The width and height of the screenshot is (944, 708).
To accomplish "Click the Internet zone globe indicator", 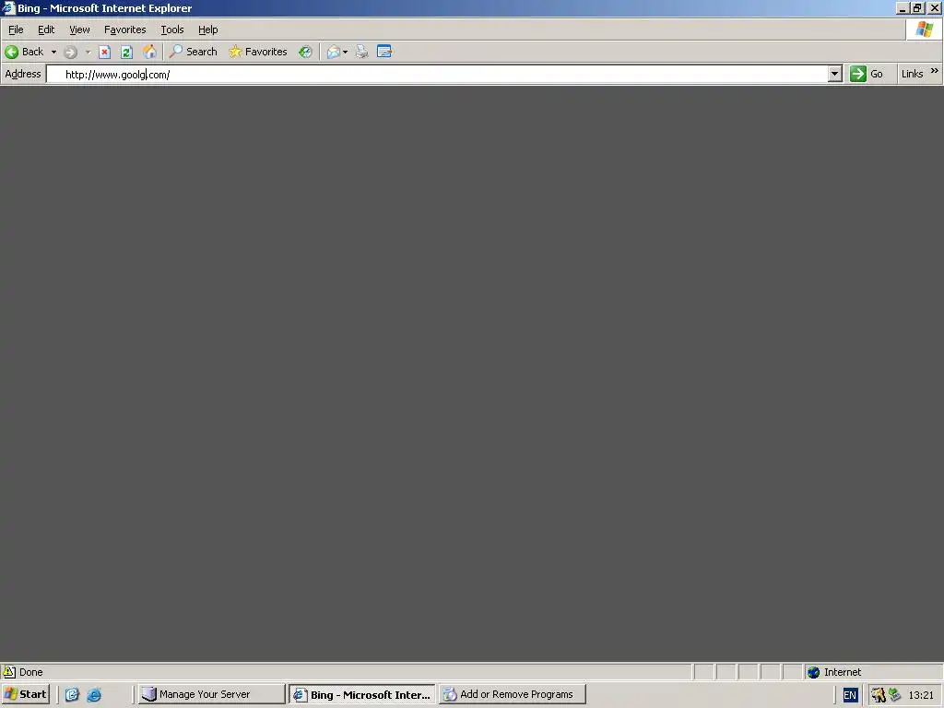I will (x=813, y=672).
